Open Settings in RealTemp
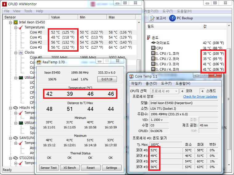Viewport: 234px width, 175px height. (111, 168)
